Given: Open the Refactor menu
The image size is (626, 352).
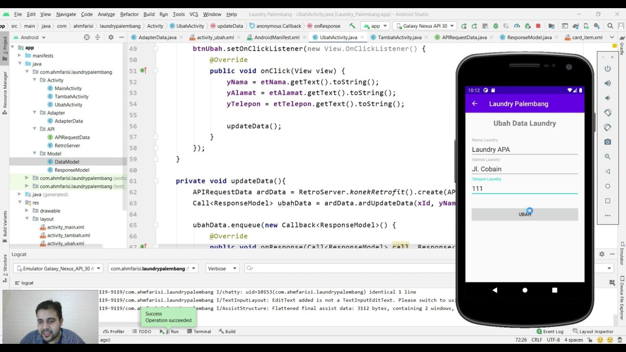Looking at the screenshot, I should coord(129,14).
